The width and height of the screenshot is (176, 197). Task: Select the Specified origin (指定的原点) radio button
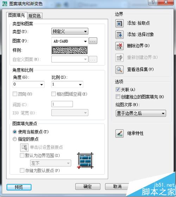15,139
